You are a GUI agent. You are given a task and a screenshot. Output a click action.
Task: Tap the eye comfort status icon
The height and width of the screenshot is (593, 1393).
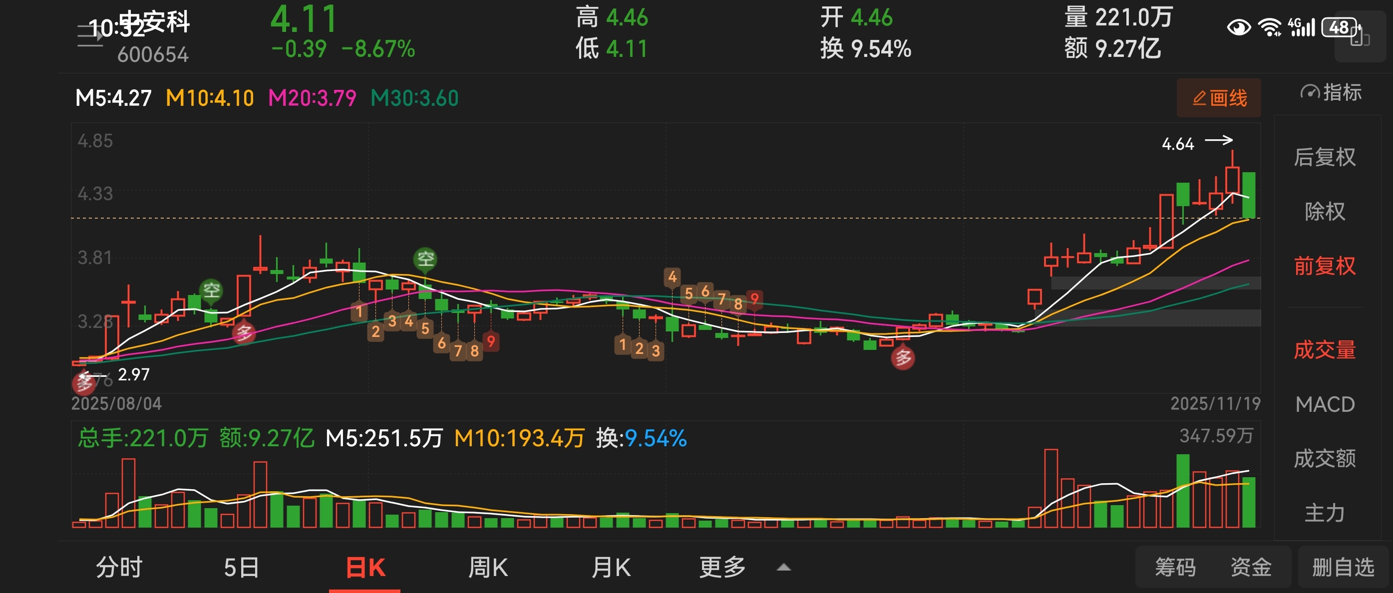tap(1238, 27)
